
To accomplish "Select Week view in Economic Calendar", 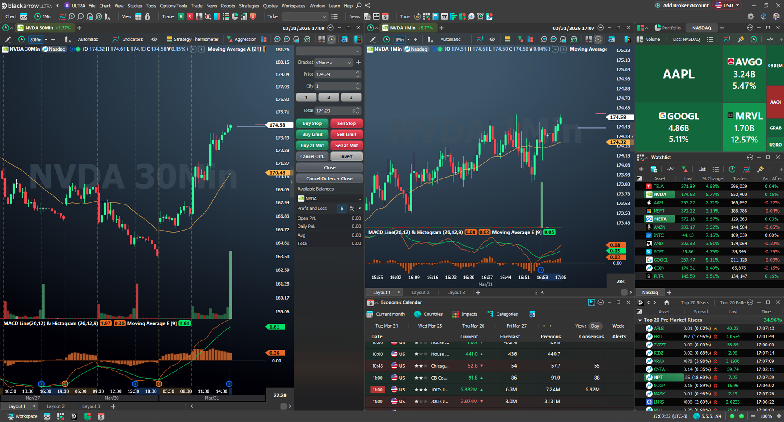I will click(618, 326).
